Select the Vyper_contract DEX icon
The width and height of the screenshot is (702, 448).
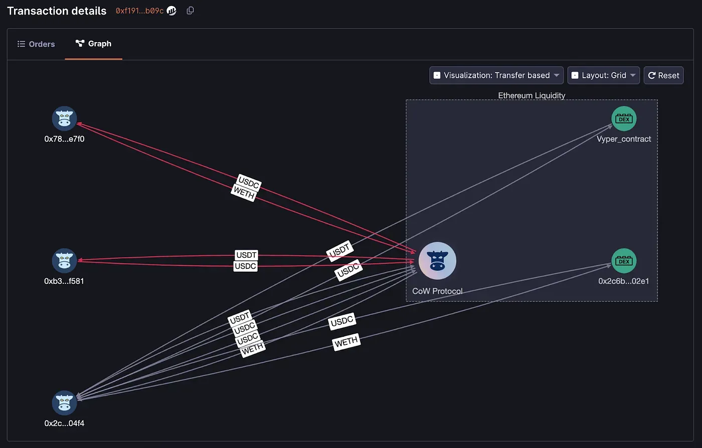623,118
